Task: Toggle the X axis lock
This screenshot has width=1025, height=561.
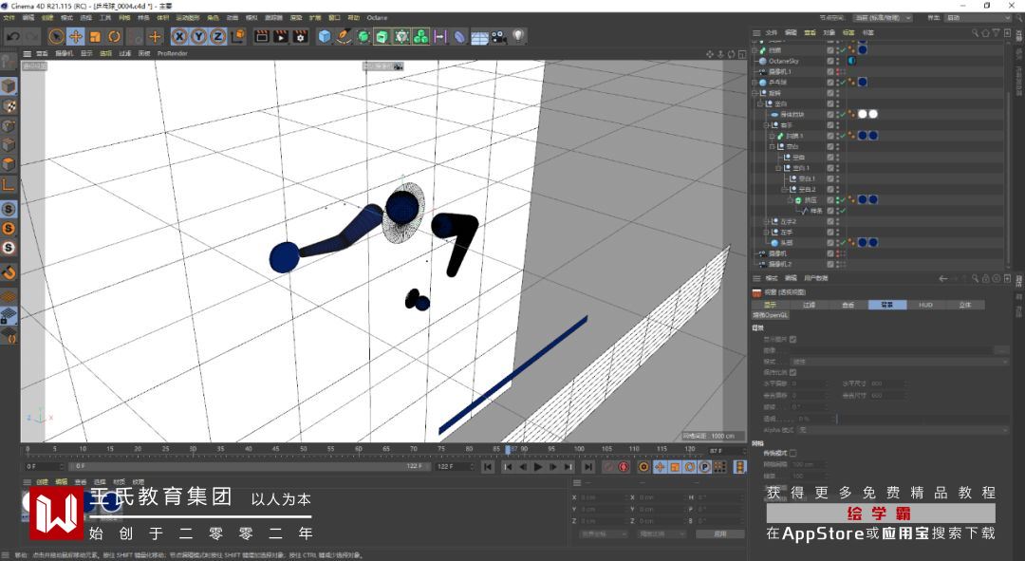Action: click(179, 37)
